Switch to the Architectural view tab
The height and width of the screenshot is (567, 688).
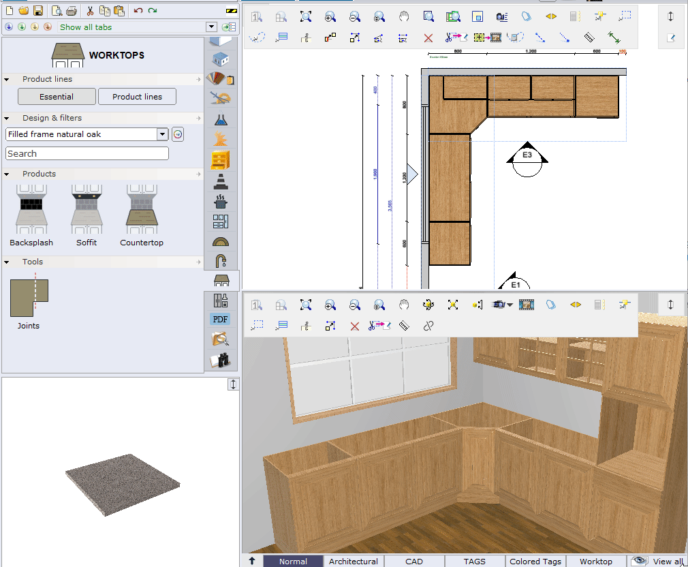click(x=354, y=562)
